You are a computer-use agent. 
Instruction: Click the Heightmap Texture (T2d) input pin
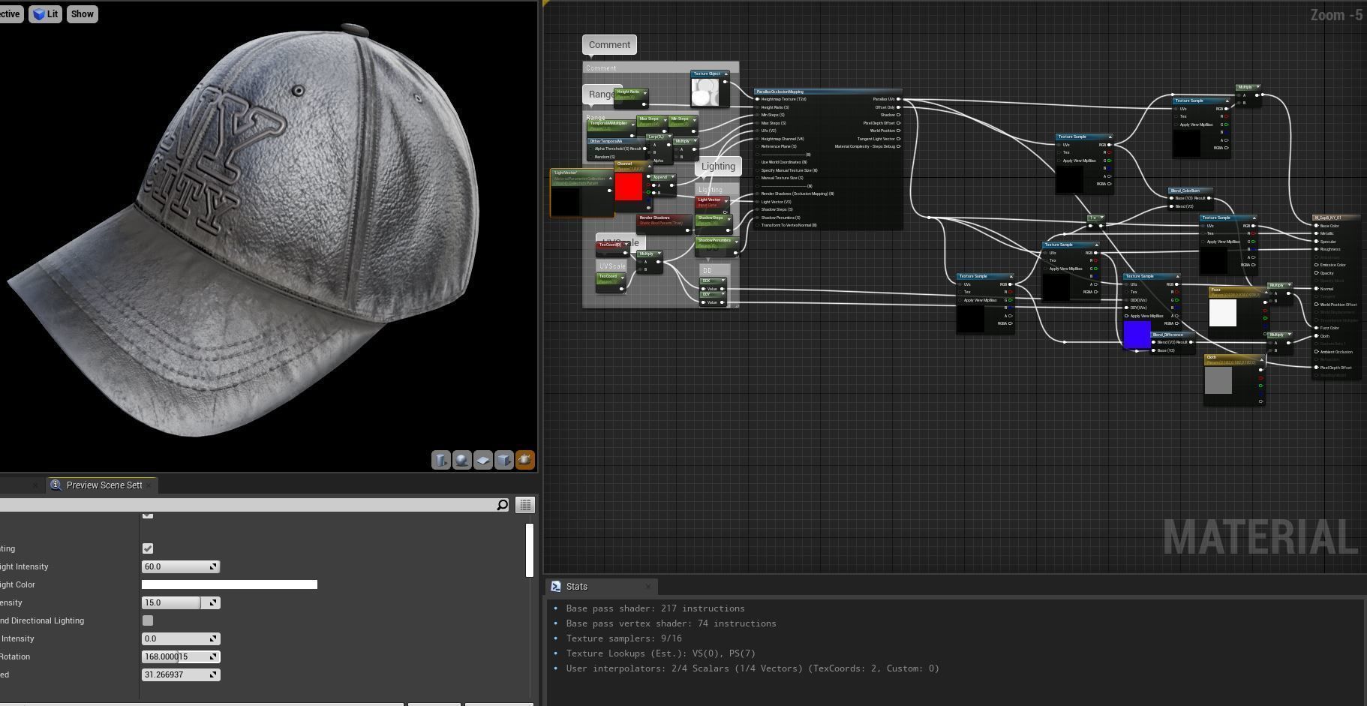(x=757, y=99)
